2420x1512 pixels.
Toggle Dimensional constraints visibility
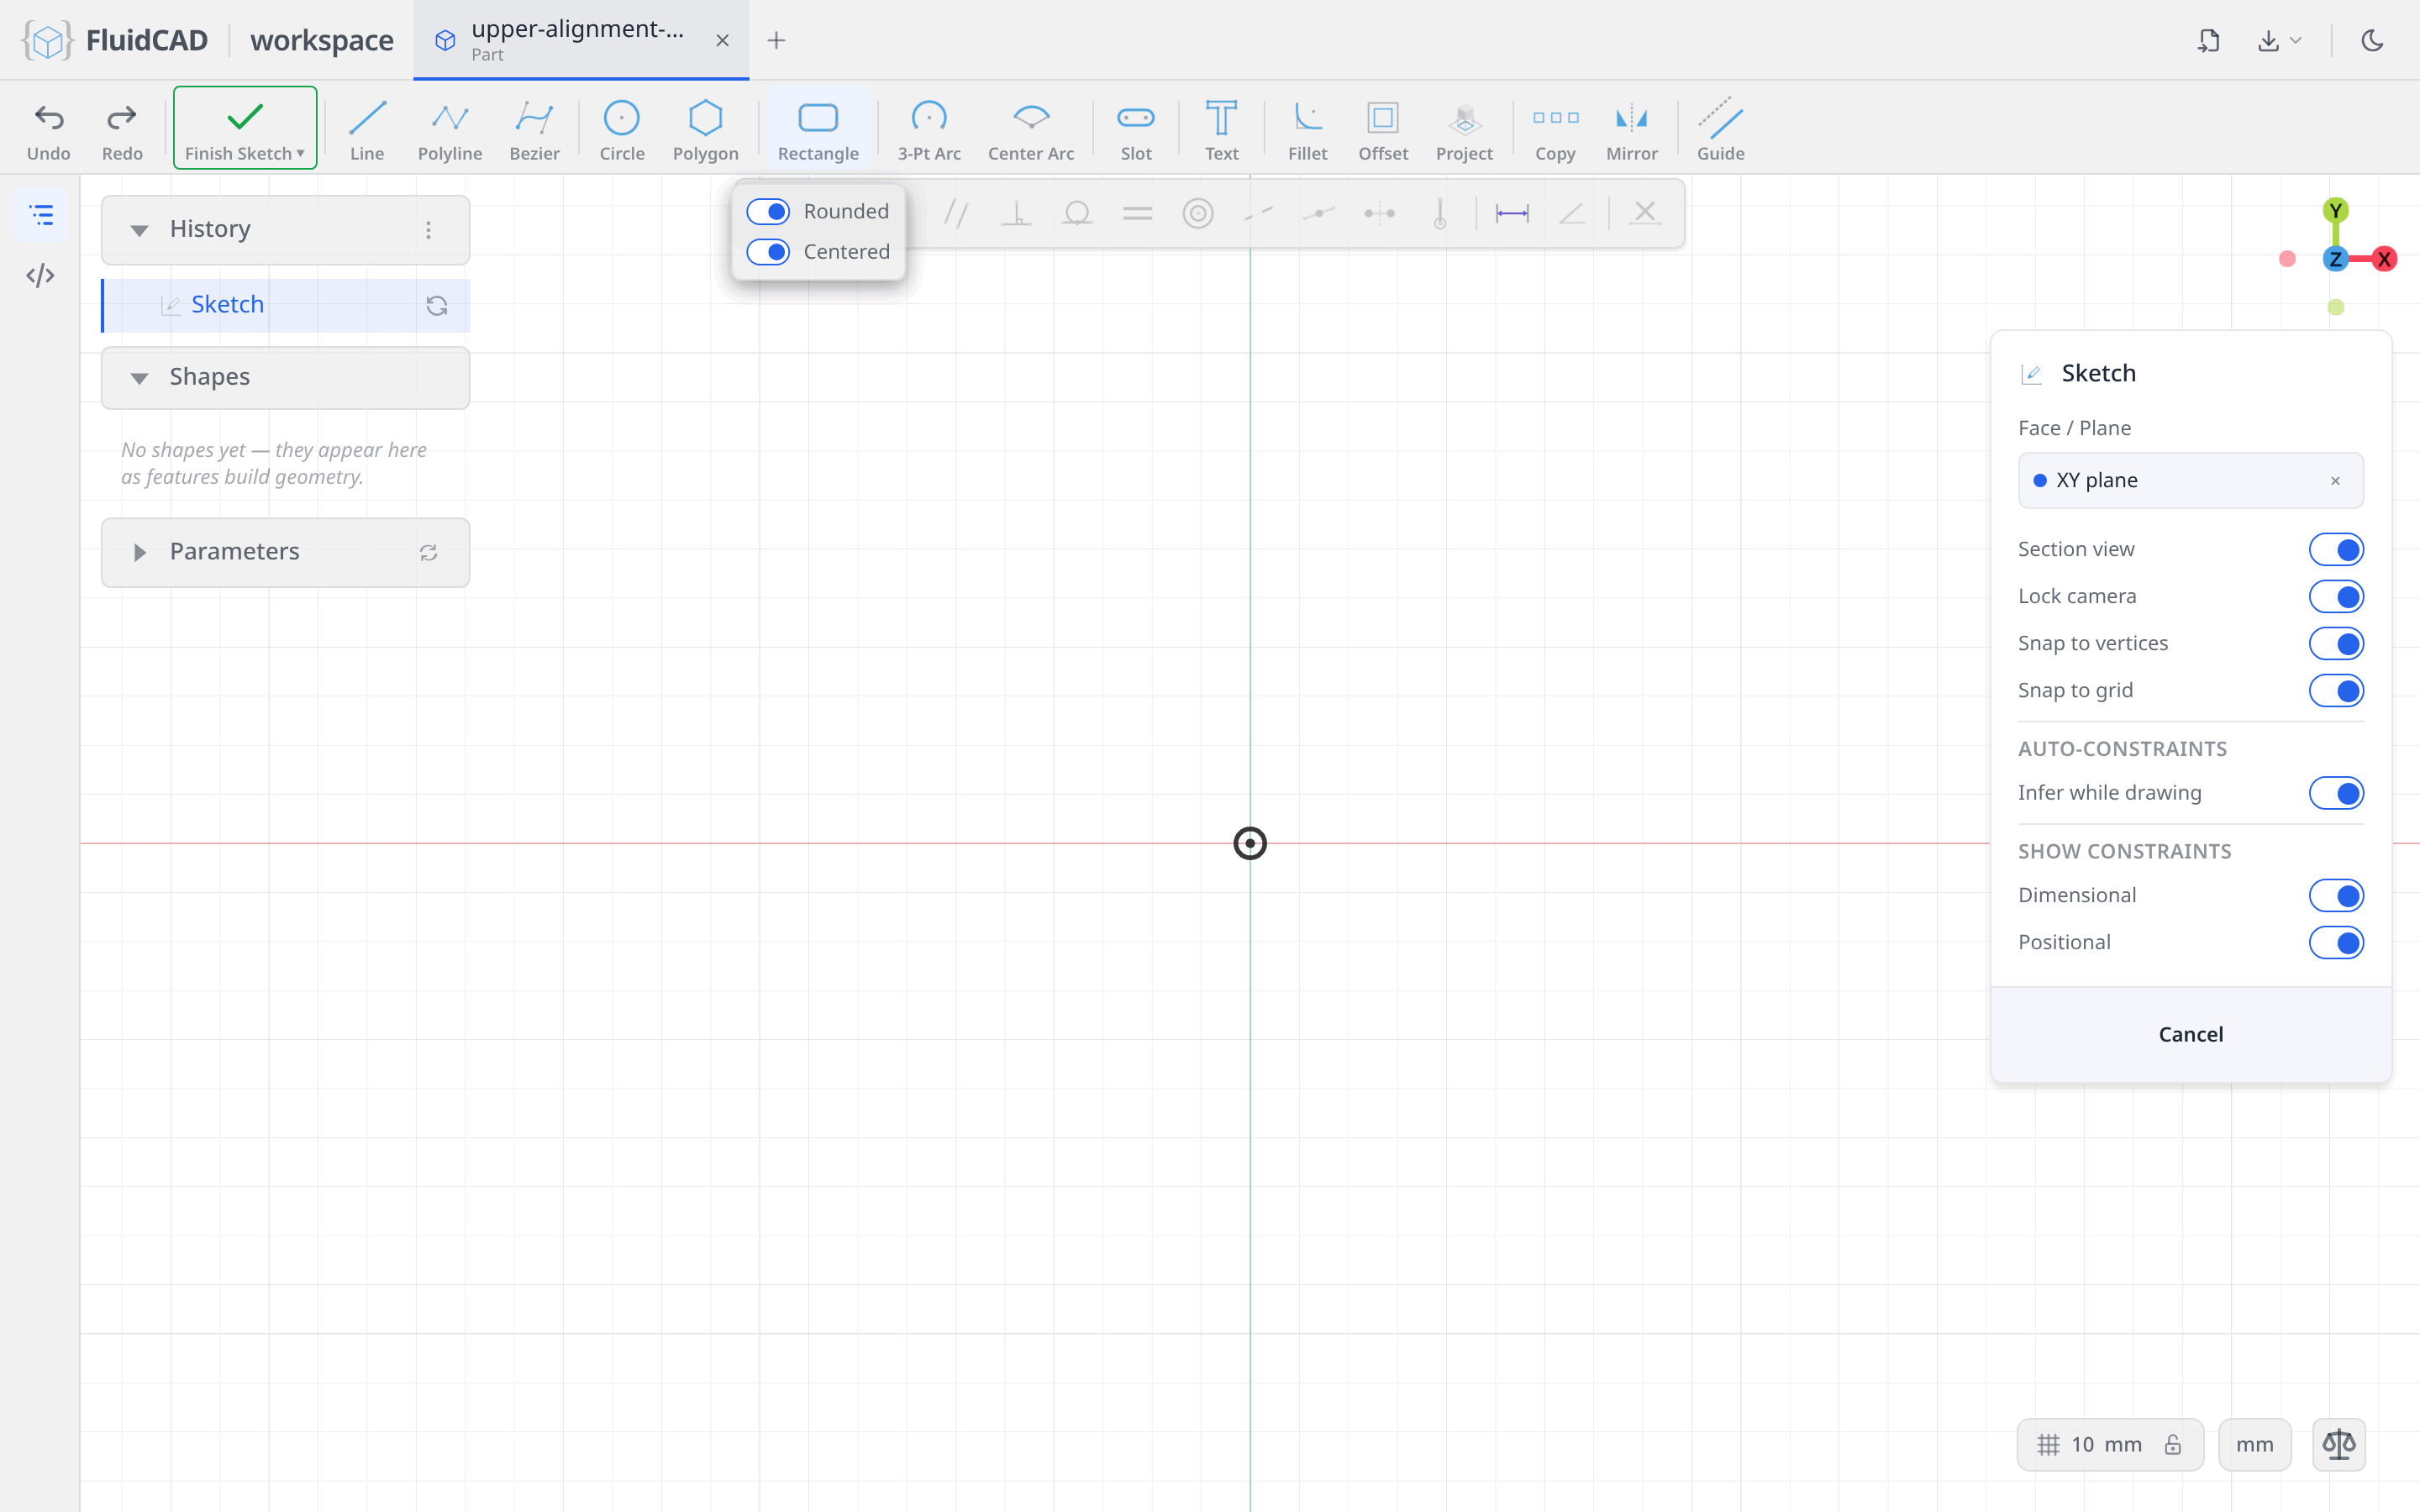point(2336,895)
